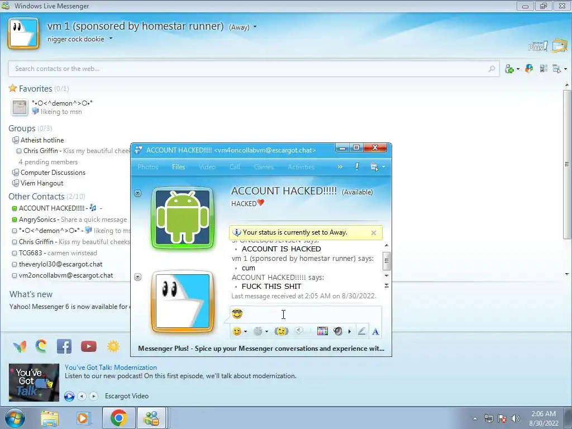The image size is (572, 429).
Task: Open the YouTube icon in bottom bar
Action: pyautogui.click(x=89, y=346)
